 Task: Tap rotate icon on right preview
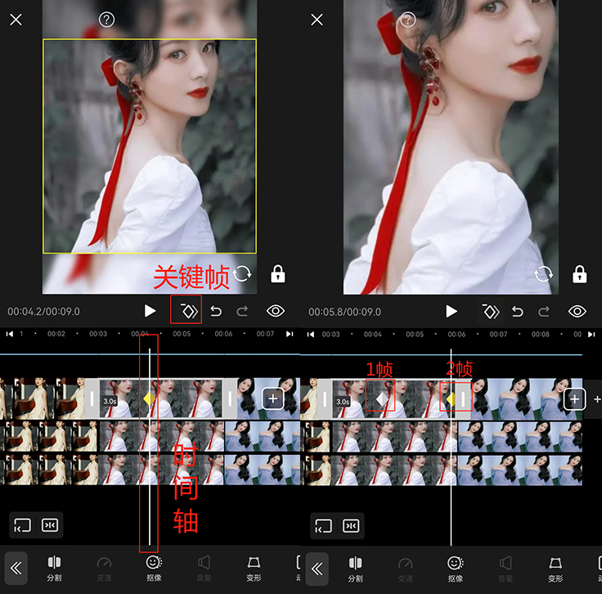pyautogui.click(x=543, y=274)
